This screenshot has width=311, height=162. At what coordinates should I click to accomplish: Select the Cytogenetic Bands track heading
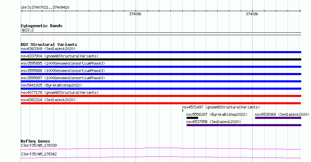[42, 26]
